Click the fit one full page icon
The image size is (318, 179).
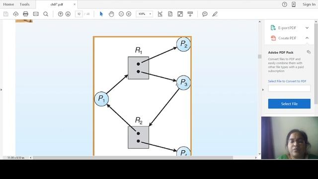[x=170, y=14]
